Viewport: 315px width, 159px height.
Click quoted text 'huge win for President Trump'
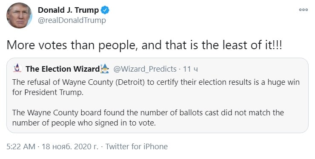(156, 87)
